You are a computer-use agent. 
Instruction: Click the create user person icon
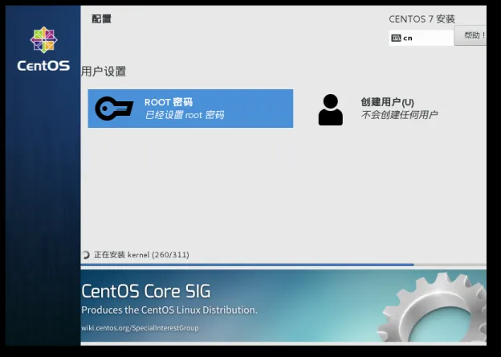point(330,109)
